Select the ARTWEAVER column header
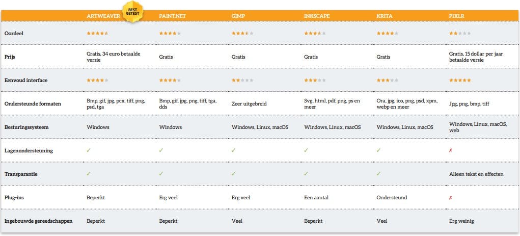 (x=104, y=16)
